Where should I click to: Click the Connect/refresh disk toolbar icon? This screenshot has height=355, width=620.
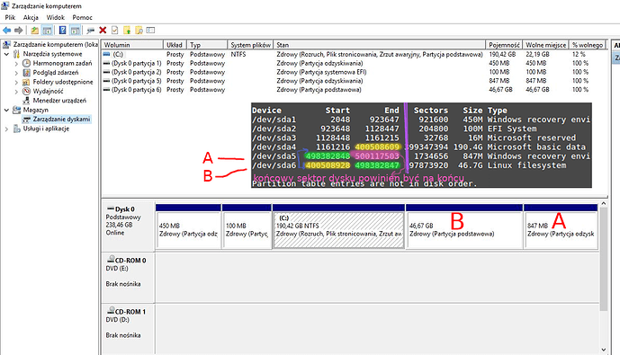pyautogui.click(x=91, y=31)
